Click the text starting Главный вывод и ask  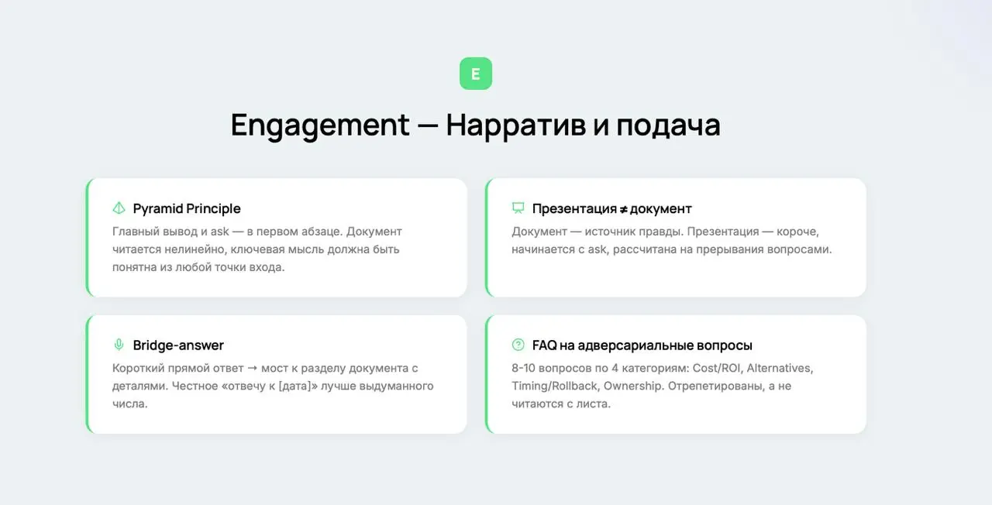[257, 249]
